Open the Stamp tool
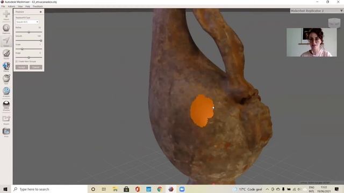 tap(6, 66)
